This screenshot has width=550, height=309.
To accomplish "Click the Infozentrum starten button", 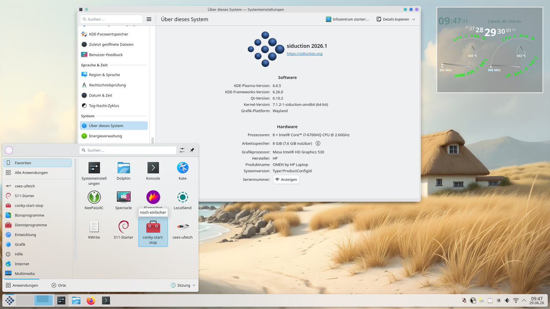I will pyautogui.click(x=347, y=19).
